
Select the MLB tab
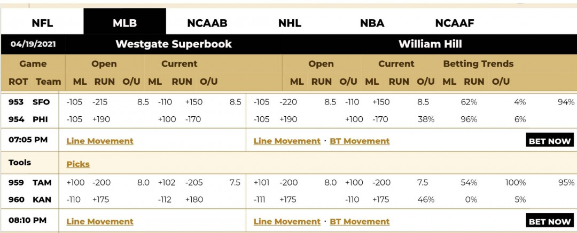pyautogui.click(x=124, y=23)
